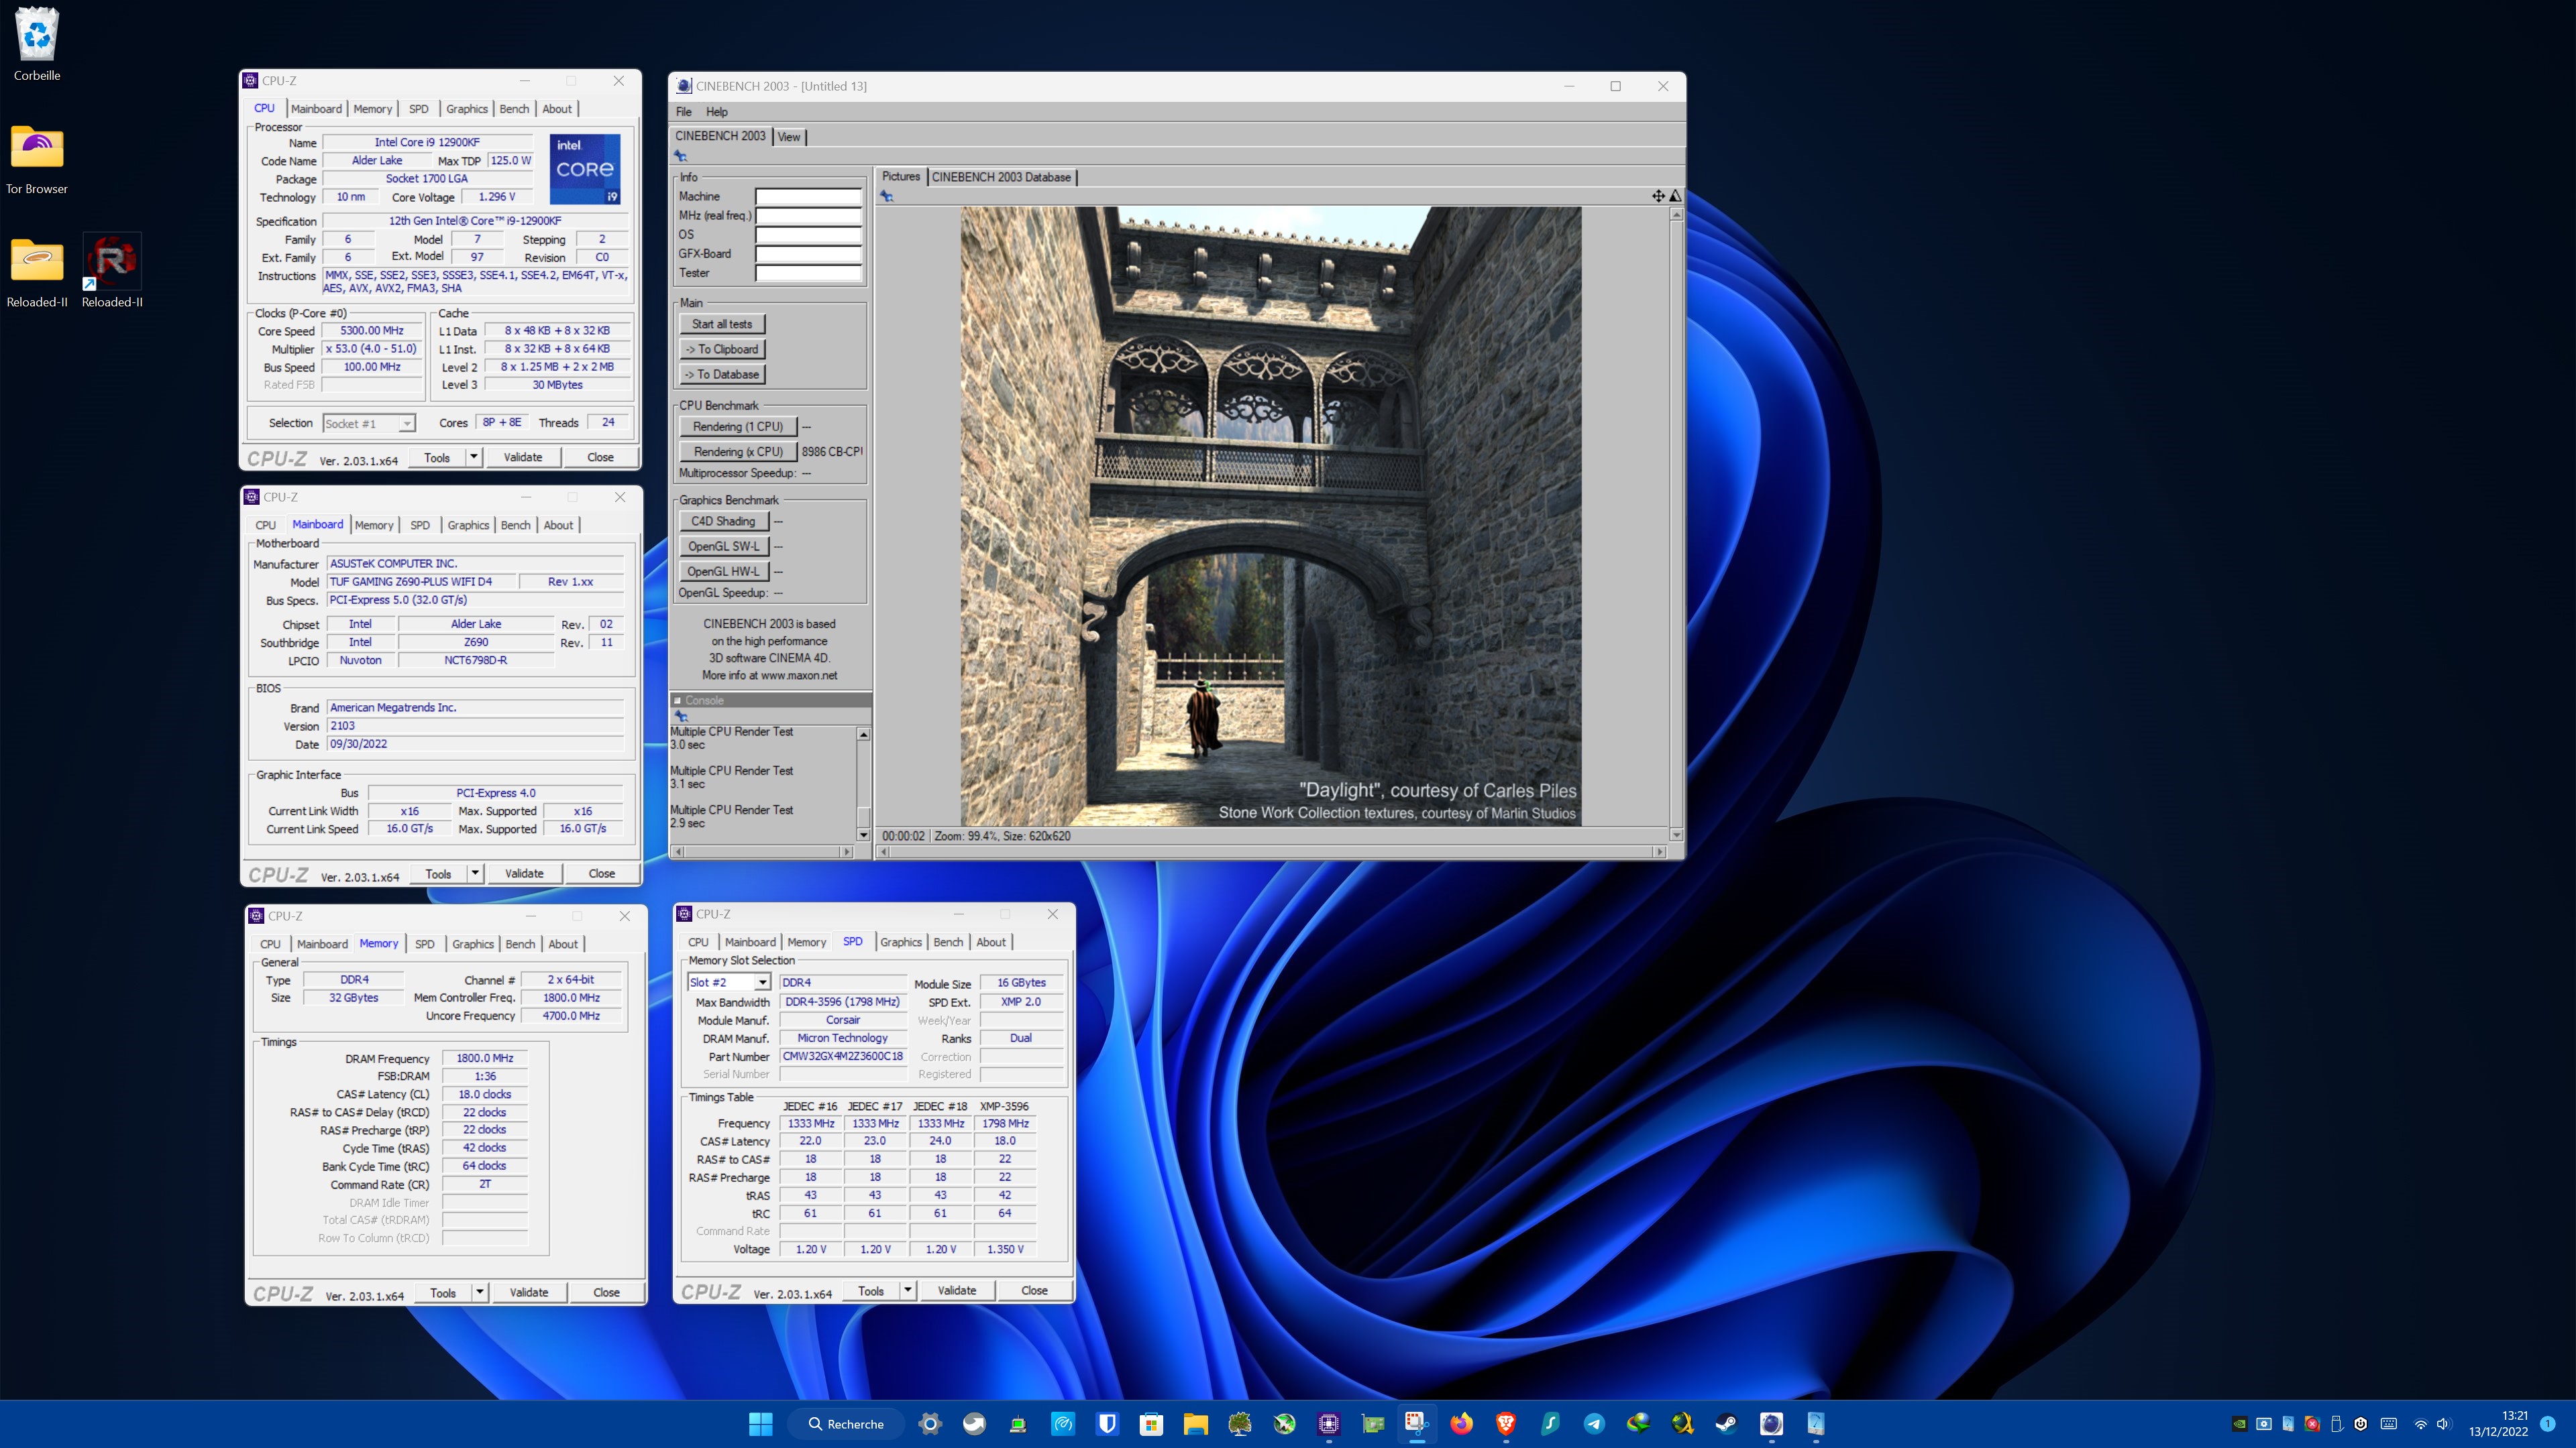The height and width of the screenshot is (1448, 2576).
Task: Open Steam from the taskbar
Action: [x=1726, y=1423]
